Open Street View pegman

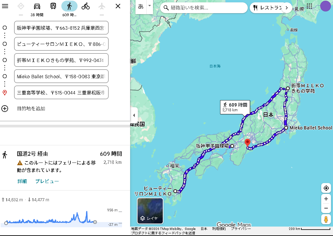(326, 219)
